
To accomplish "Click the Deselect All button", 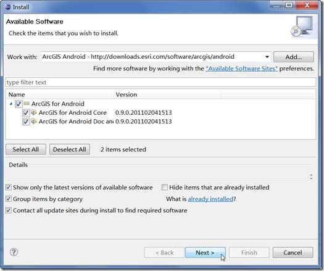I will [x=70, y=149].
